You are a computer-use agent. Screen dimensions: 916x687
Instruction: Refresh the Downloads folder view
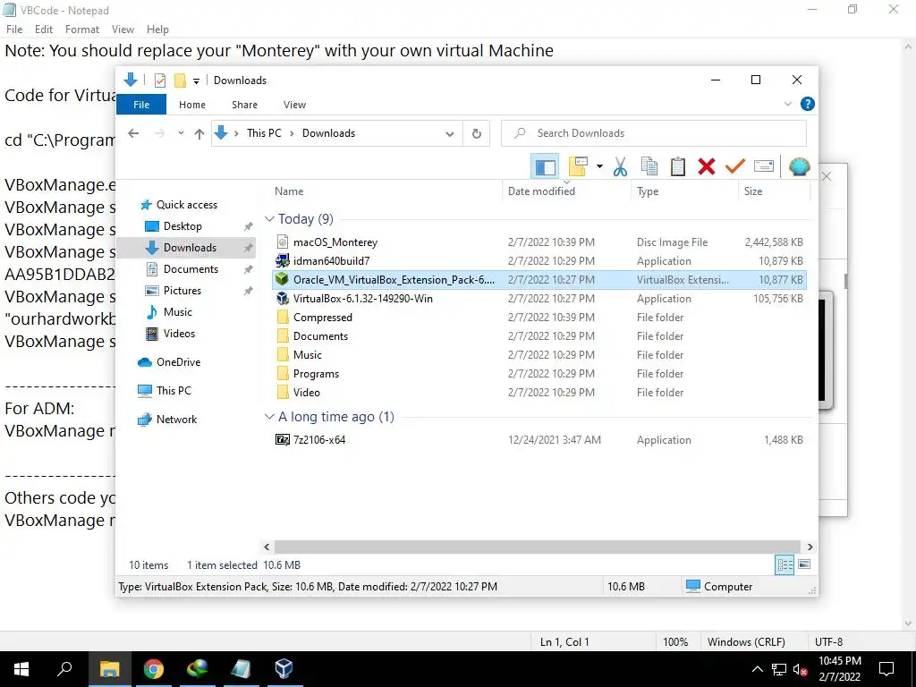pyautogui.click(x=477, y=134)
